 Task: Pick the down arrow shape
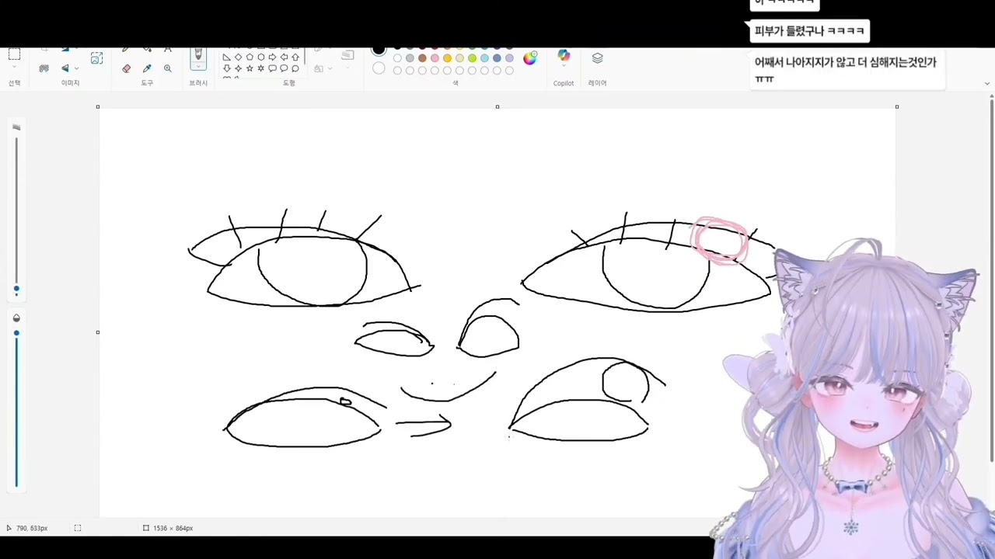(226, 68)
